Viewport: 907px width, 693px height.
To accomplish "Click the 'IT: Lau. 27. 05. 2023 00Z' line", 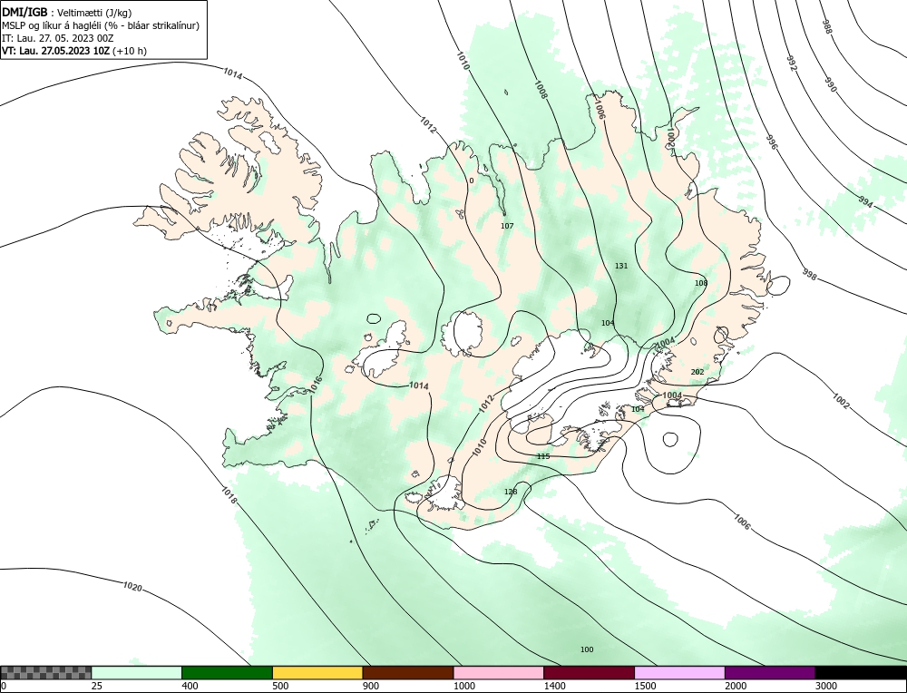I will click(x=58, y=38).
